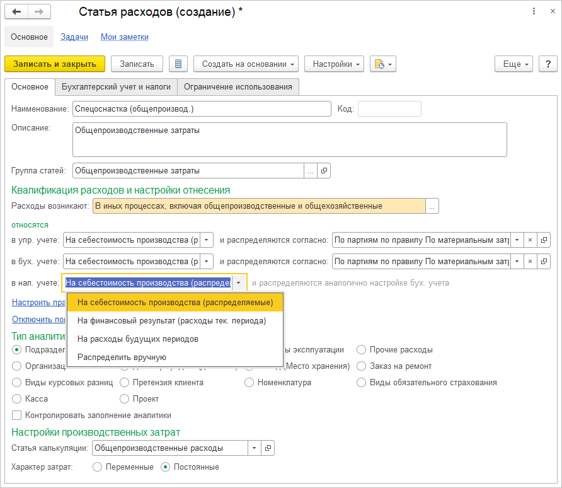Clear the упр. учете distribution rule field
Viewport: 562px width, 488px height.
pos(530,240)
